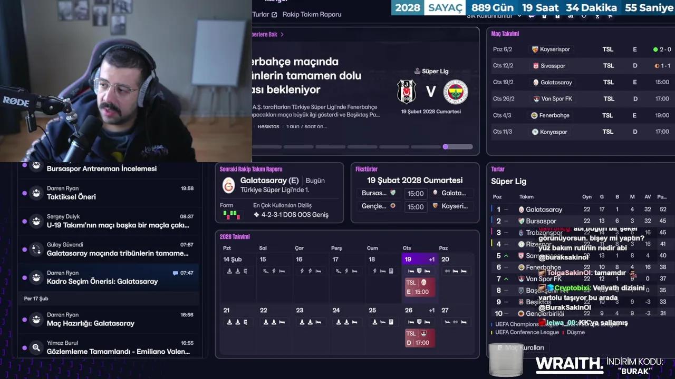Click the Gözlemleme Tamamlandı magnifier icon
This screenshot has width=675, height=379.
36,347
